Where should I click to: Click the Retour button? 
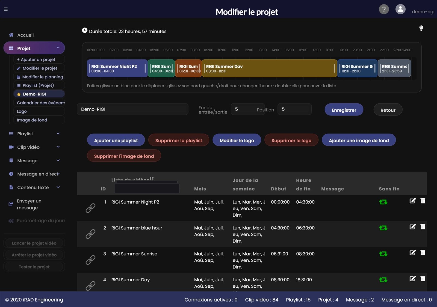[x=388, y=110]
